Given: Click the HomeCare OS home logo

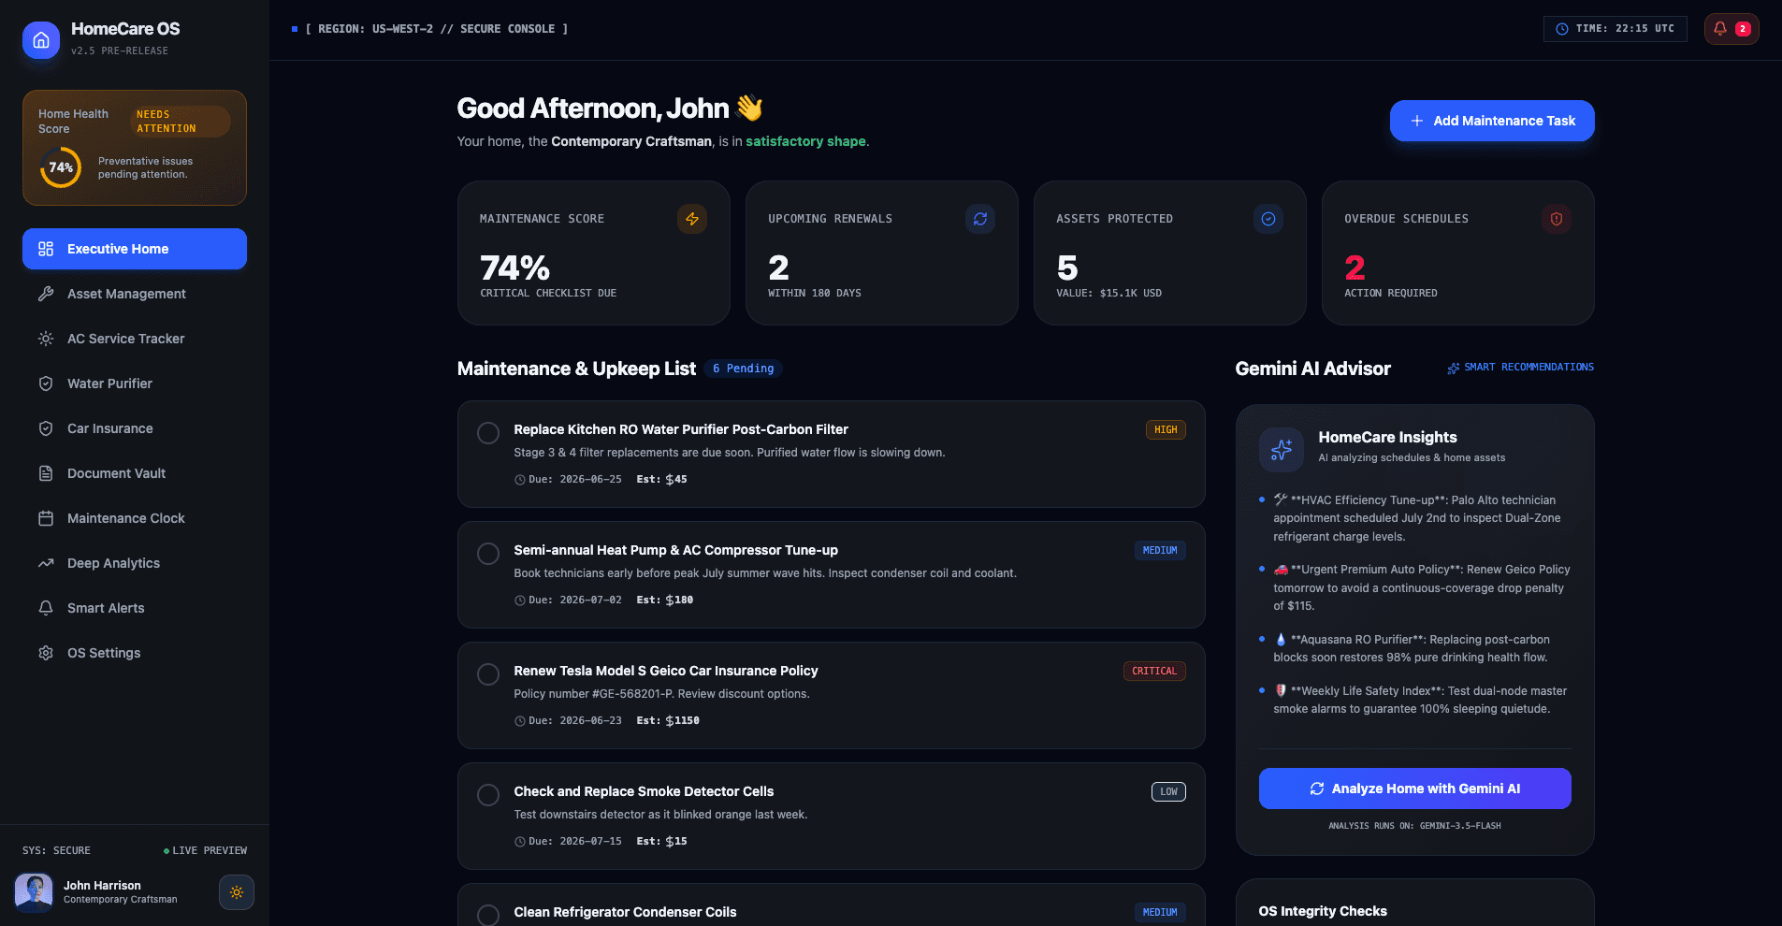Looking at the screenshot, I should point(41,40).
